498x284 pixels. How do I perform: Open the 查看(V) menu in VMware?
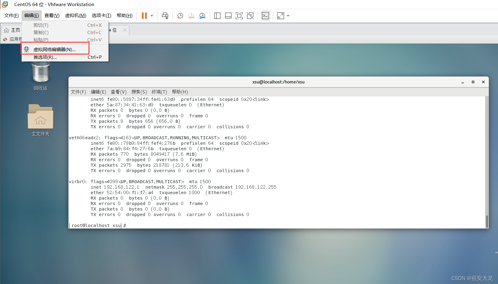52,16
